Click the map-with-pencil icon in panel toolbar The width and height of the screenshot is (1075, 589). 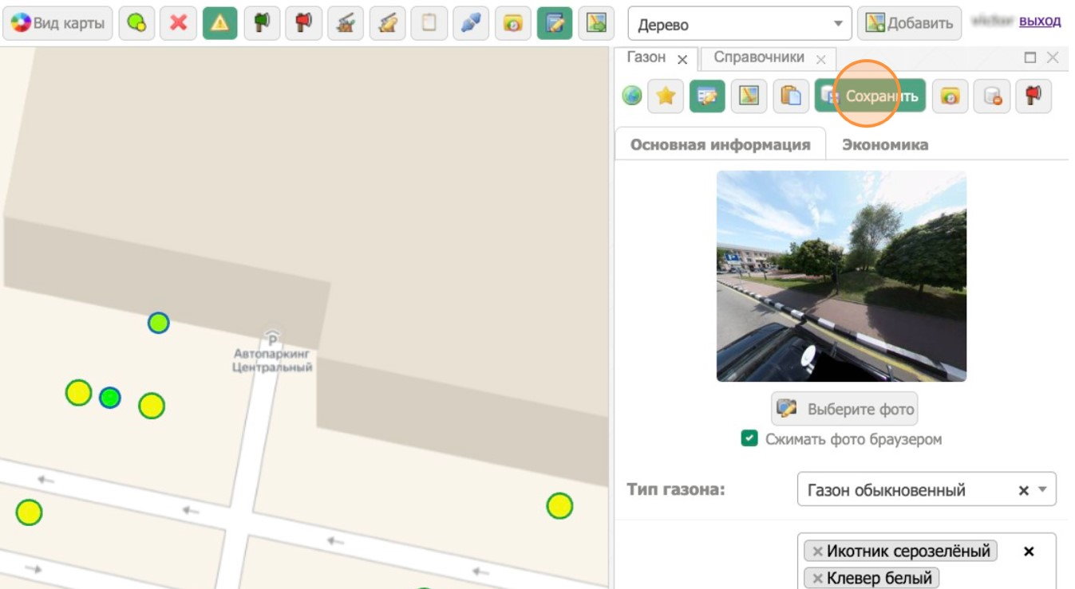[x=749, y=96]
